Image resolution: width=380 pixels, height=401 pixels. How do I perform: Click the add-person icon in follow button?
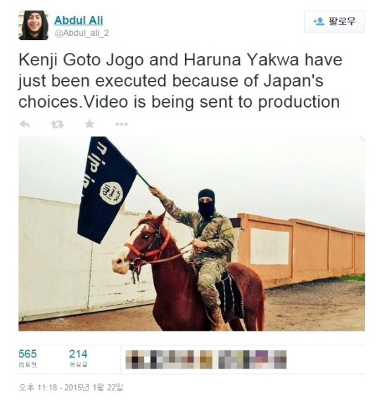tap(319, 22)
